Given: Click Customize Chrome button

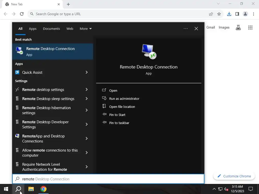Looking at the screenshot, I should [234, 176].
